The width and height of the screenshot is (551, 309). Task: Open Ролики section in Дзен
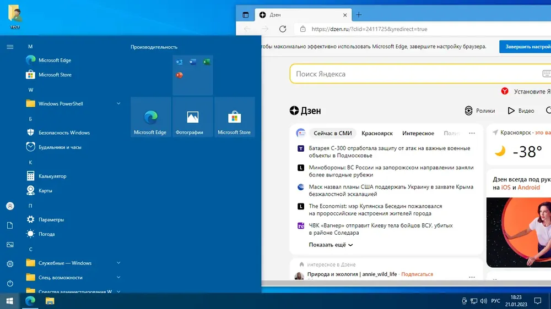480,111
